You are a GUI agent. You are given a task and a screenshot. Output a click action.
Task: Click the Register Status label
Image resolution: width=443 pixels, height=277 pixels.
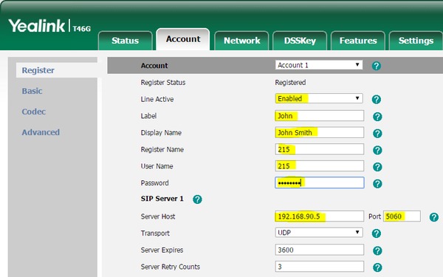tap(163, 83)
